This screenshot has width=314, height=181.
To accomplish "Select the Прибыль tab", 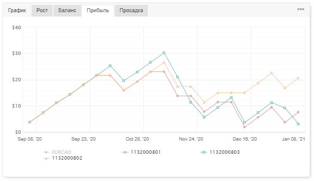I will tap(98, 10).
